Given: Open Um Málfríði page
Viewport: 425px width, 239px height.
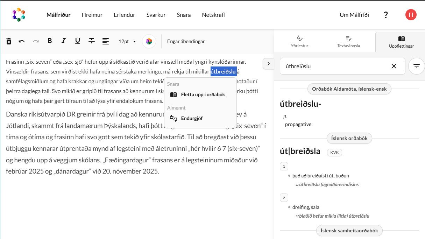Looking at the screenshot, I should [354, 15].
